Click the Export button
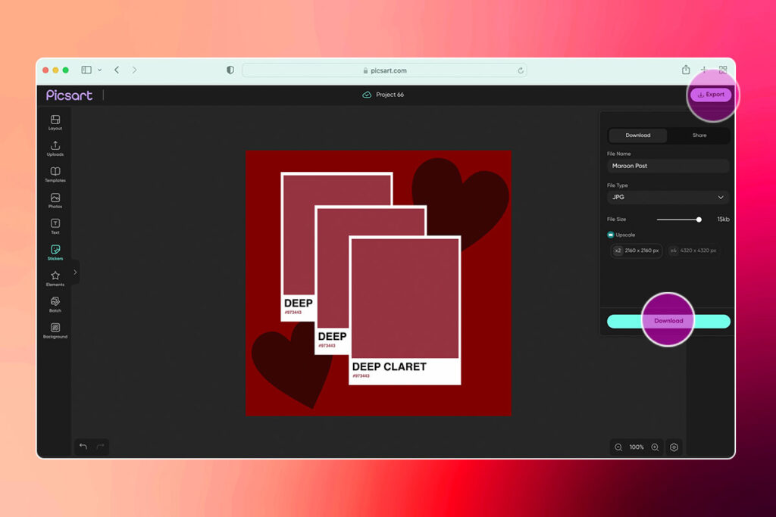Viewport: 776px width, 517px height. coord(711,95)
